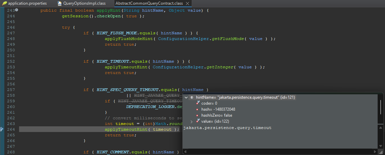Click applyFlushModeHint call on line 248
Screen dimensions: 385x155
pyautogui.click(x=129, y=39)
